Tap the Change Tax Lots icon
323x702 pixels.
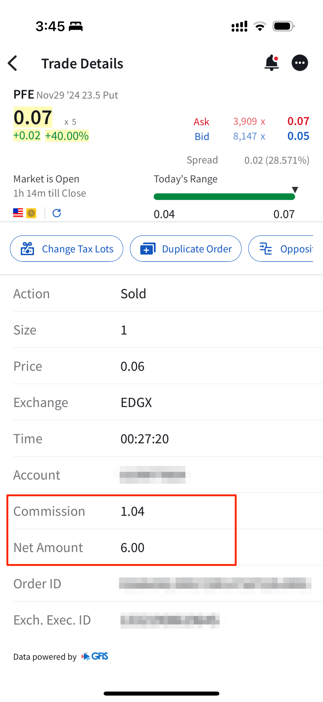point(28,249)
